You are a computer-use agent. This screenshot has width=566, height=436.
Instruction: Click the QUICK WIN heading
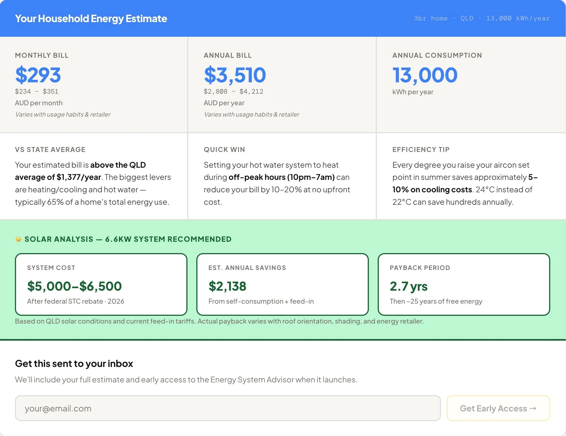point(224,149)
